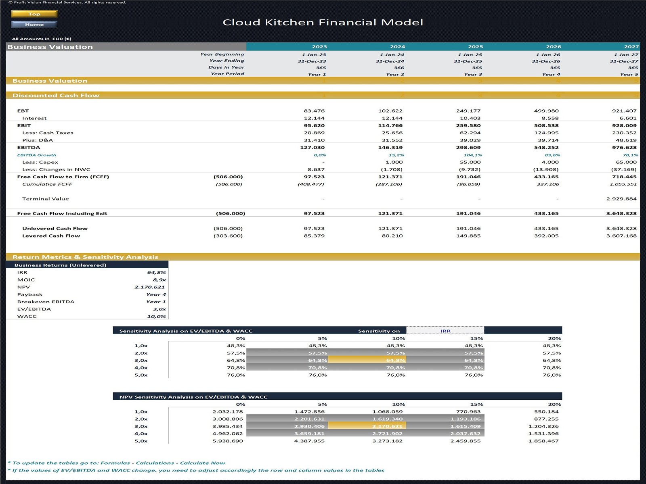Click the Business Valuation section title
Image resolution: width=646 pixels, height=484 pixels.
[50, 47]
